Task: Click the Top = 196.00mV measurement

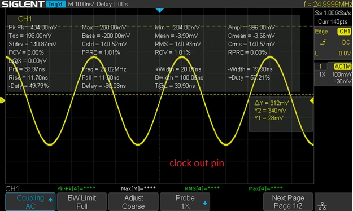Action: pos(30,36)
